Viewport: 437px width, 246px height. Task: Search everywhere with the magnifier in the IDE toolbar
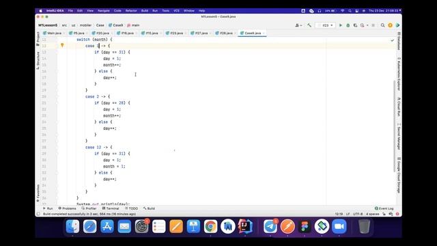pos(382,25)
